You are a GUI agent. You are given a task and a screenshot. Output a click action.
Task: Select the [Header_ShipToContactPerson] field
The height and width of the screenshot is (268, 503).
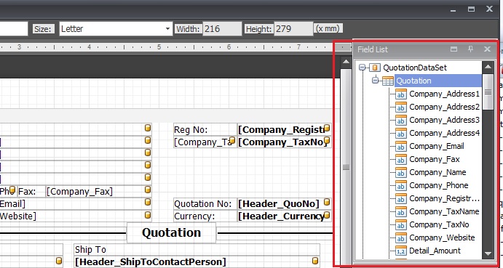[x=197, y=261]
